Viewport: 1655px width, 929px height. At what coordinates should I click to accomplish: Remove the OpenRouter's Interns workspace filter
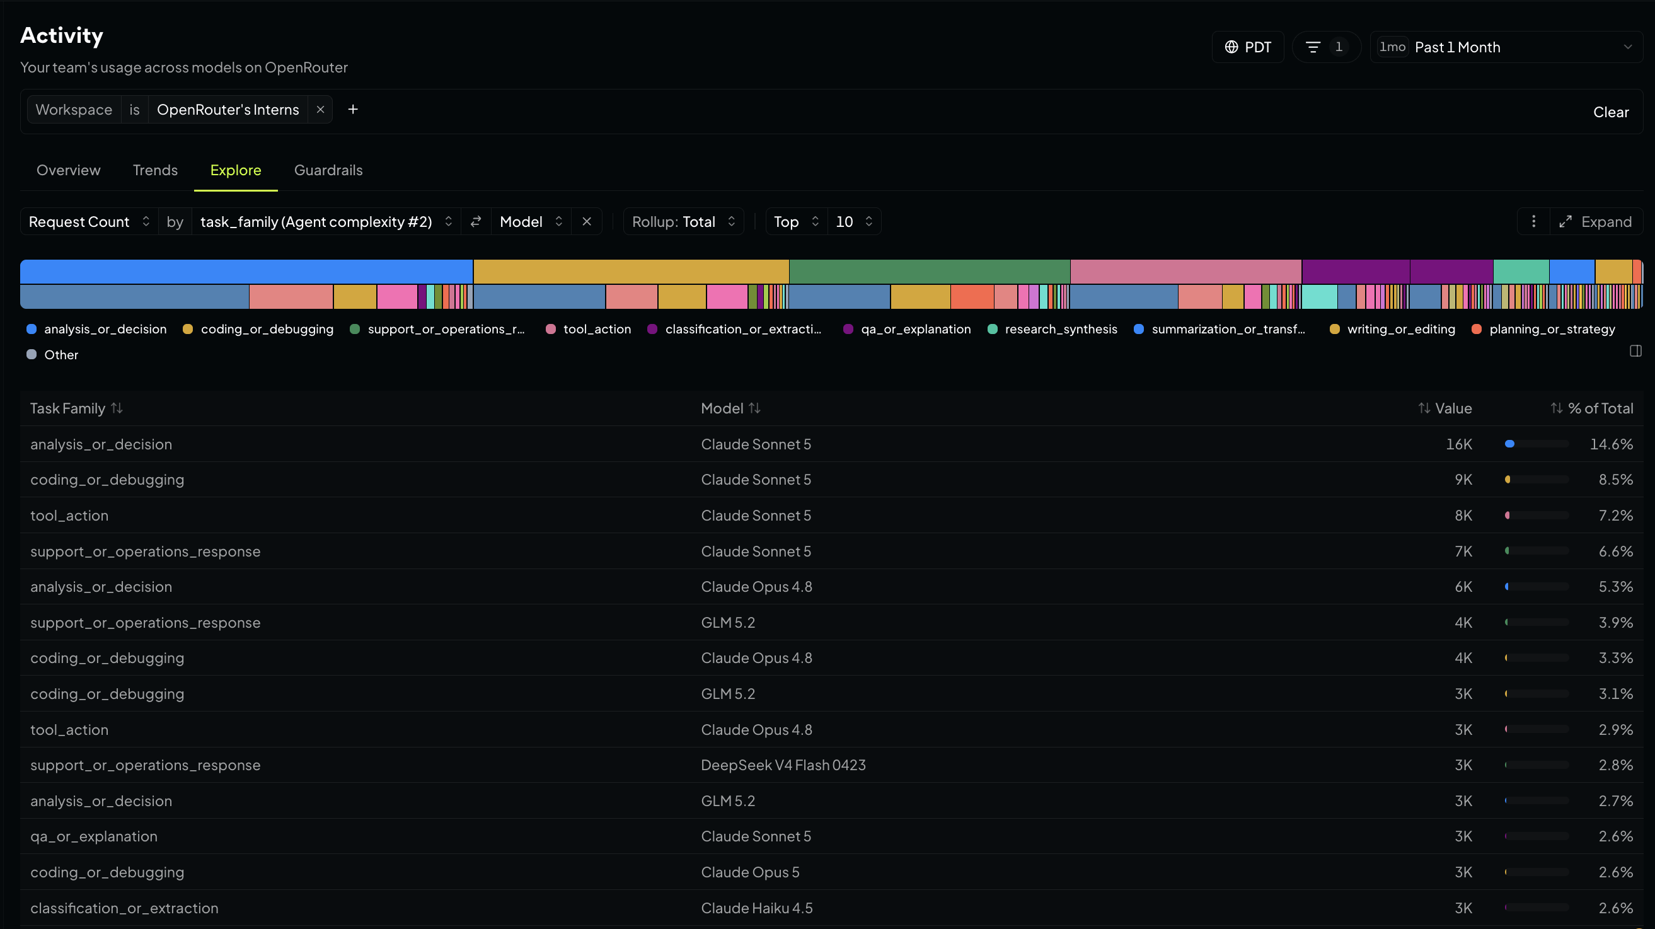coord(320,110)
